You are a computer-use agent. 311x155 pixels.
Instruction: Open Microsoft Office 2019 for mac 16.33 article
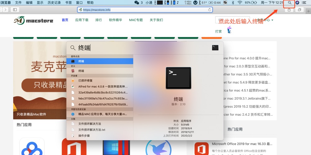242,144
